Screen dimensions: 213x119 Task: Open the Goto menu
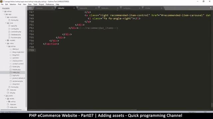click(30, 4)
